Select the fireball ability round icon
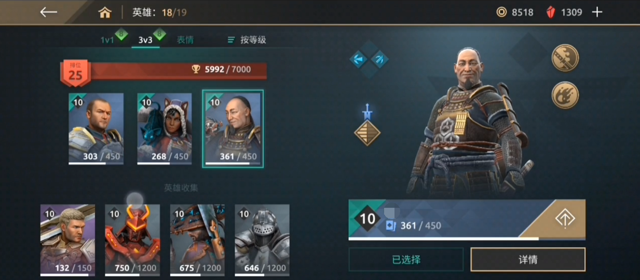This screenshot has height=280, width=640. [x=565, y=95]
